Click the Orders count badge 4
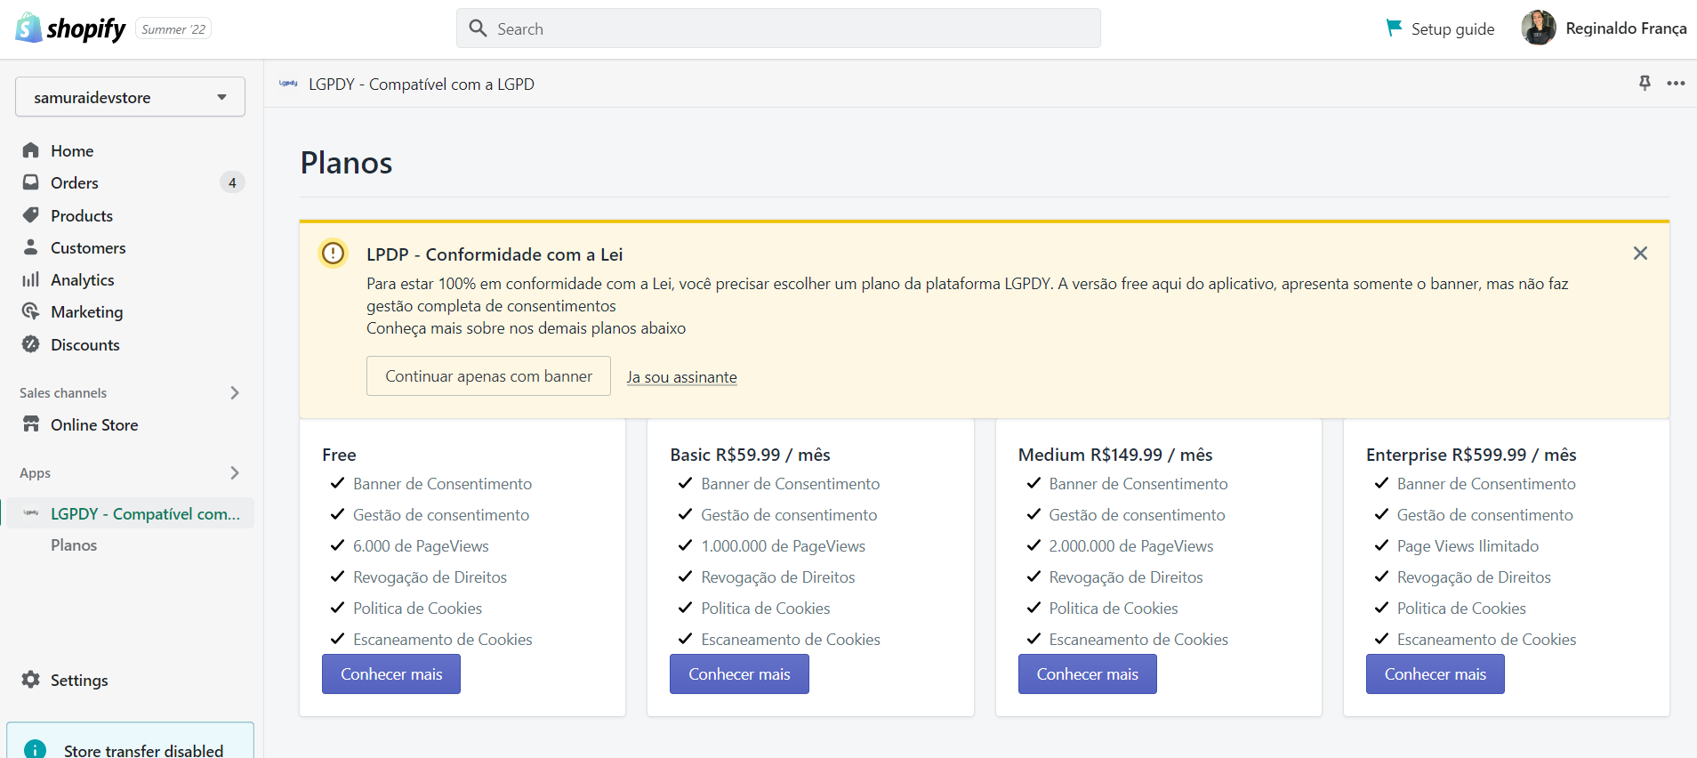The width and height of the screenshot is (1697, 758). (232, 182)
